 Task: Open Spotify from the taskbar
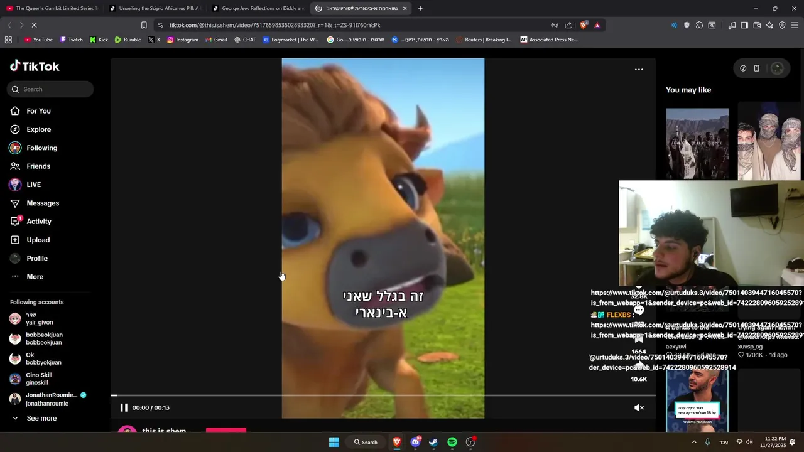452,442
